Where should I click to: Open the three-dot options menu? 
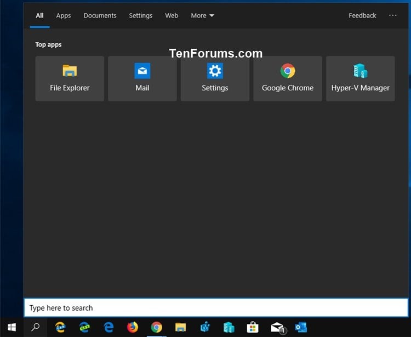[x=393, y=15]
